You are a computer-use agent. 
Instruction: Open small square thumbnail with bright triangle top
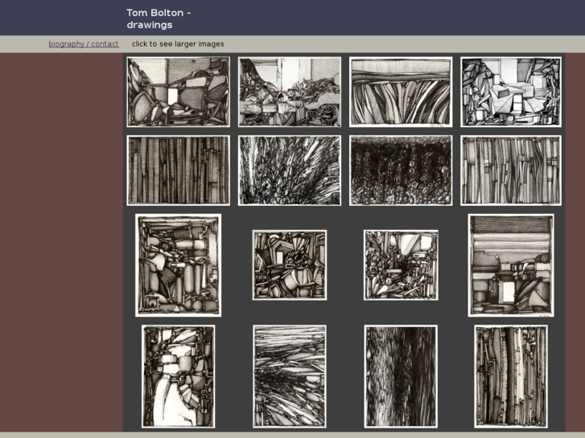tap(401, 265)
